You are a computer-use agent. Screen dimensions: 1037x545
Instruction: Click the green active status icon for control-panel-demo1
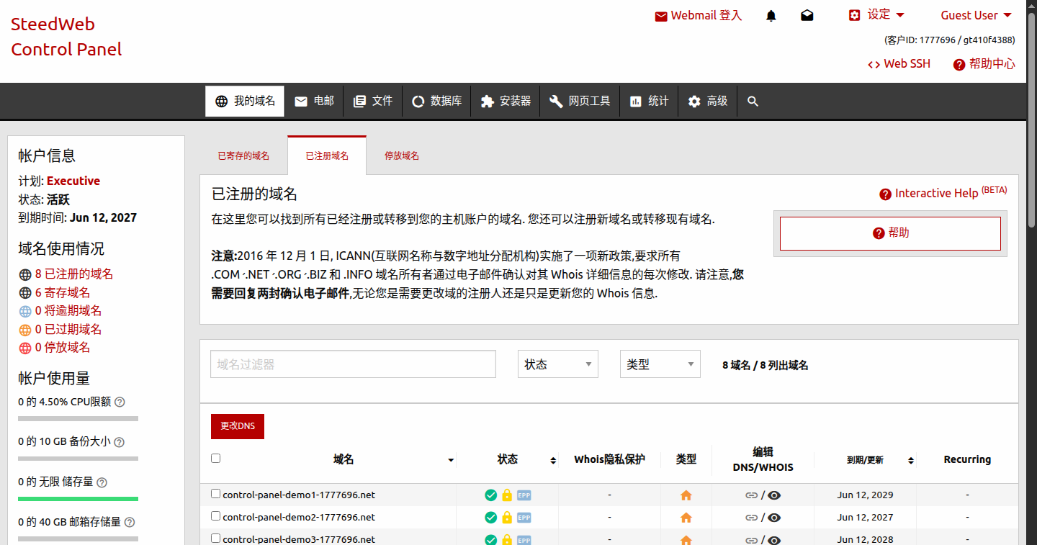490,495
